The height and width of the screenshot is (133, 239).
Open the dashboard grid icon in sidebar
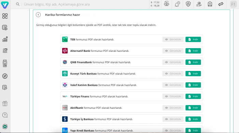[5, 16]
